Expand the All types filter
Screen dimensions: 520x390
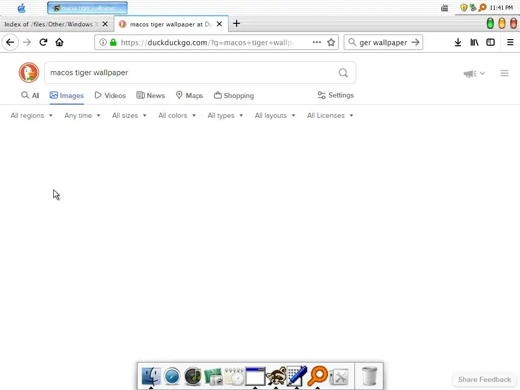coord(225,115)
